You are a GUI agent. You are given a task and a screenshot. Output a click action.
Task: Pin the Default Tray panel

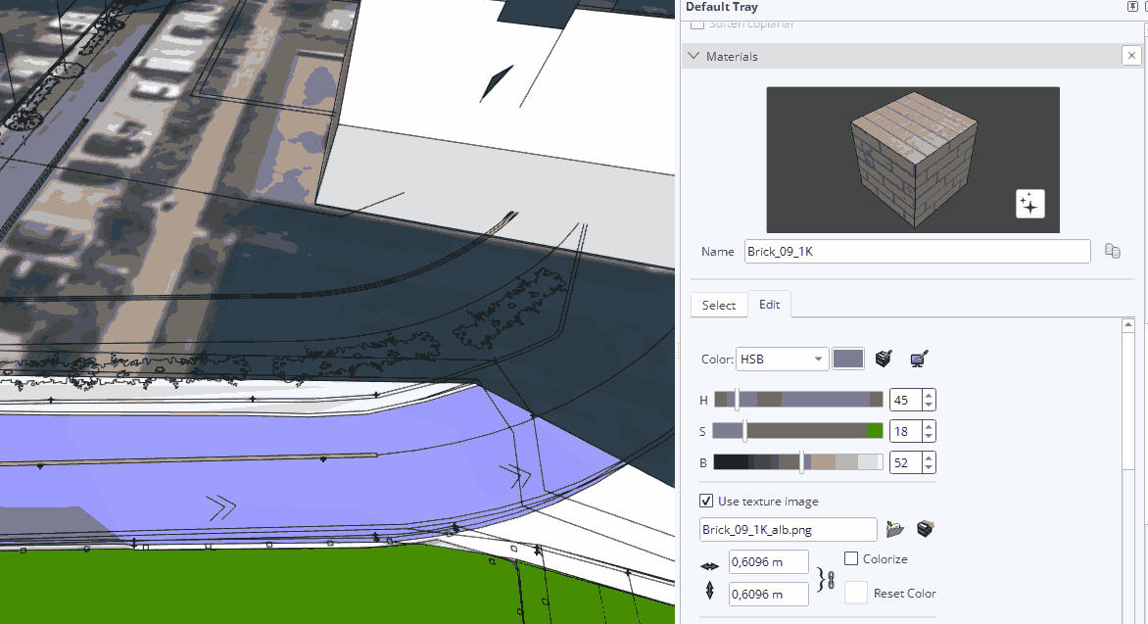1132,7
